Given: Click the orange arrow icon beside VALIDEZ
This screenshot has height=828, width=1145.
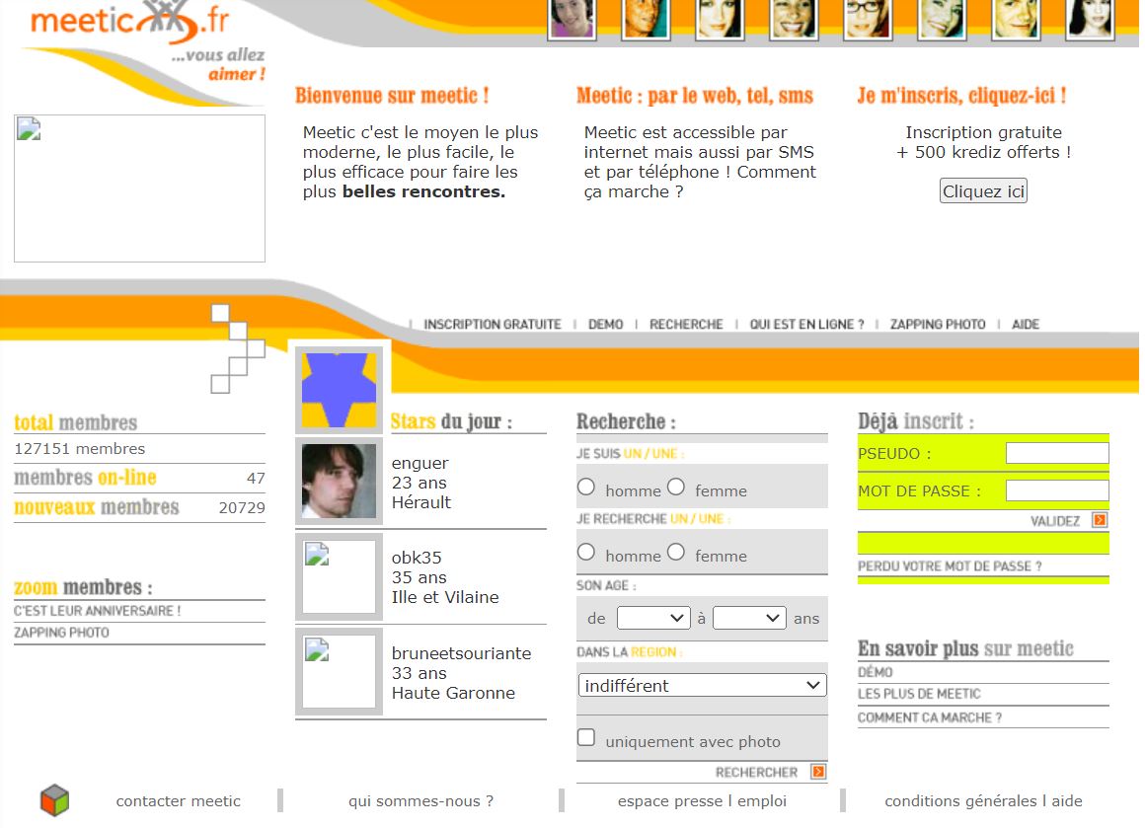Looking at the screenshot, I should [1100, 520].
